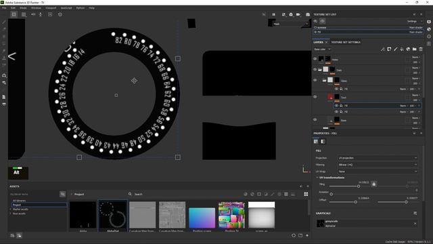Open the File menu
433x244 pixels.
(4, 8)
